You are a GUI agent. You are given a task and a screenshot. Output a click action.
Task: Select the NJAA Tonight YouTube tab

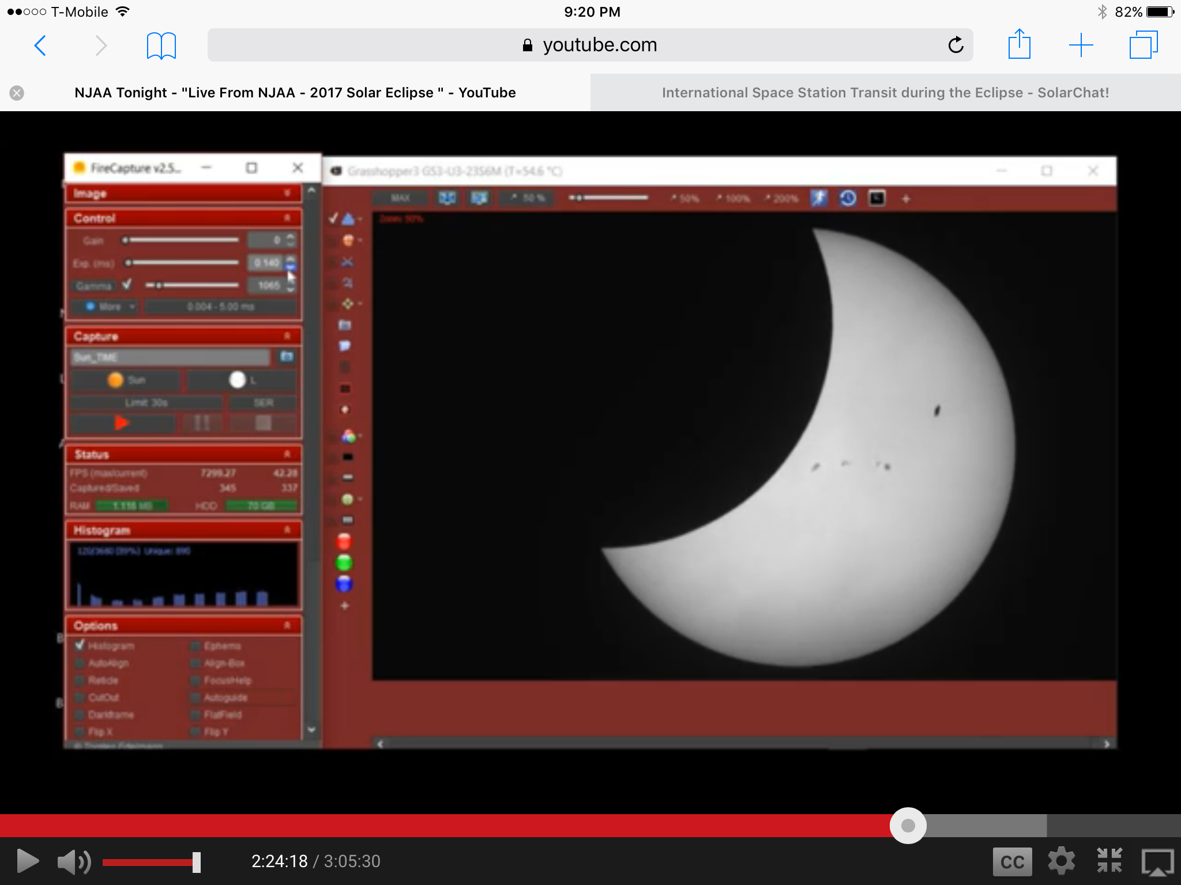pyautogui.click(x=295, y=93)
